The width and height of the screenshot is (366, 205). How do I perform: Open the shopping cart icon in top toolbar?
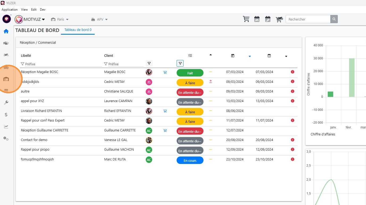click(246, 19)
